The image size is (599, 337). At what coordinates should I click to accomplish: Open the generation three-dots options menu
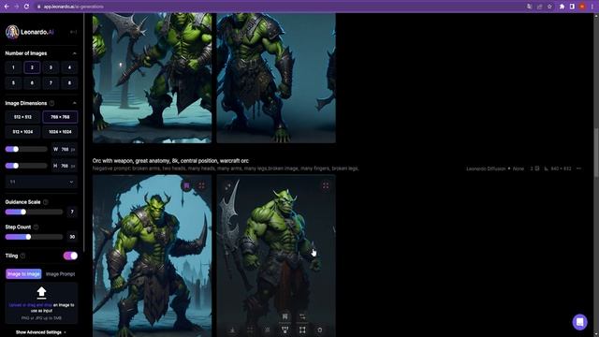pyautogui.click(x=578, y=168)
